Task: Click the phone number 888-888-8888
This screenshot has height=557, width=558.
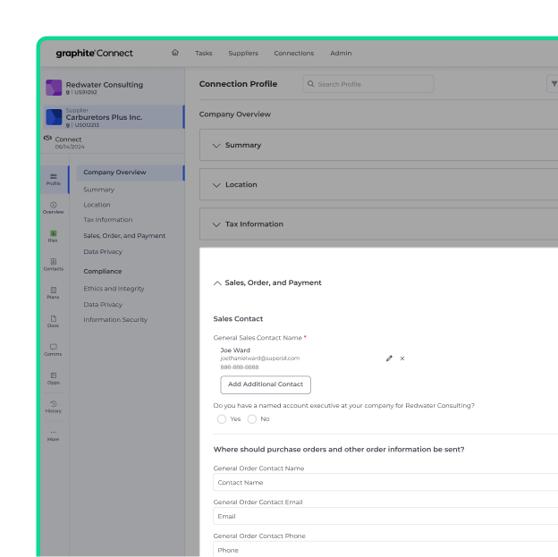Action: [x=240, y=367]
